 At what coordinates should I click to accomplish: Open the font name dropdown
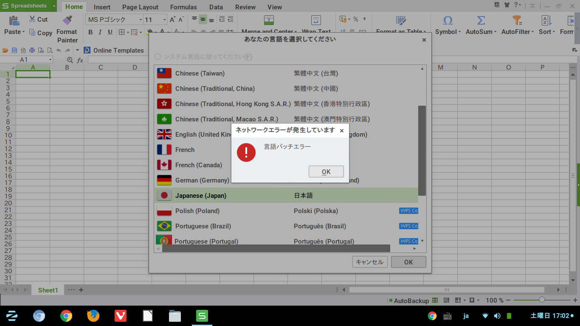pyautogui.click(x=141, y=20)
